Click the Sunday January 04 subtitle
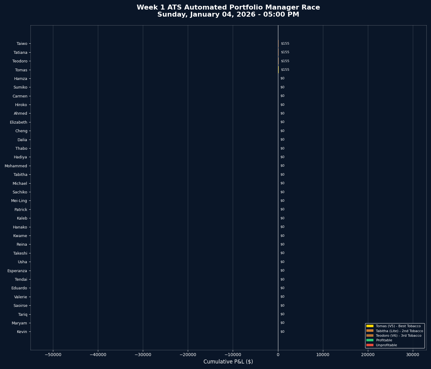Viewport: 431px width, 369px height. [x=228, y=14]
